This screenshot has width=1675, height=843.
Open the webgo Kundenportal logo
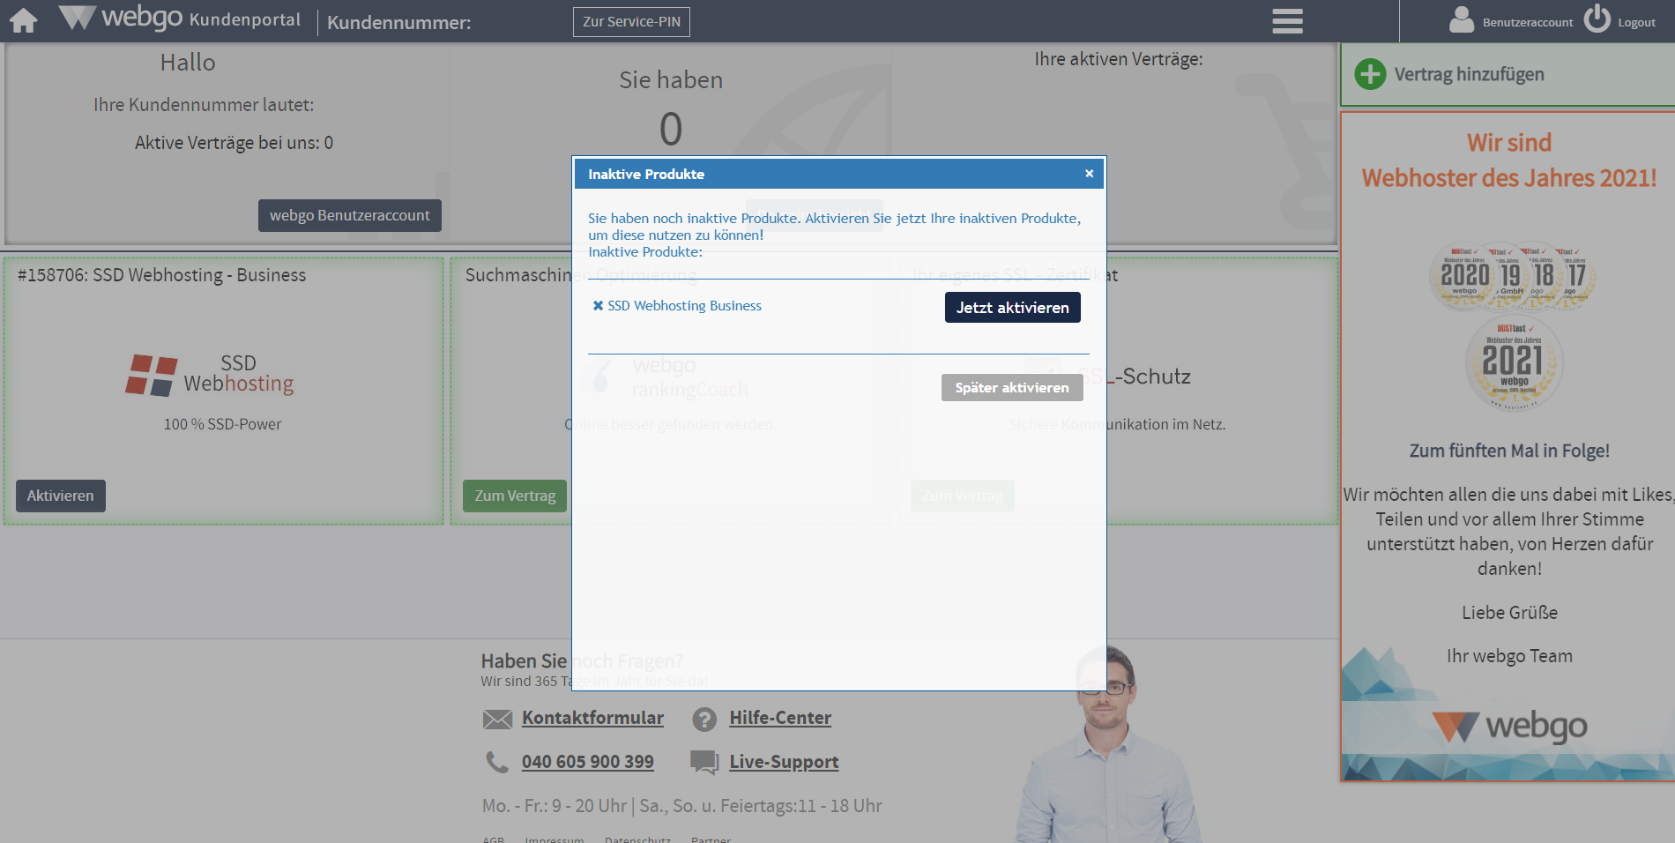coord(180,19)
